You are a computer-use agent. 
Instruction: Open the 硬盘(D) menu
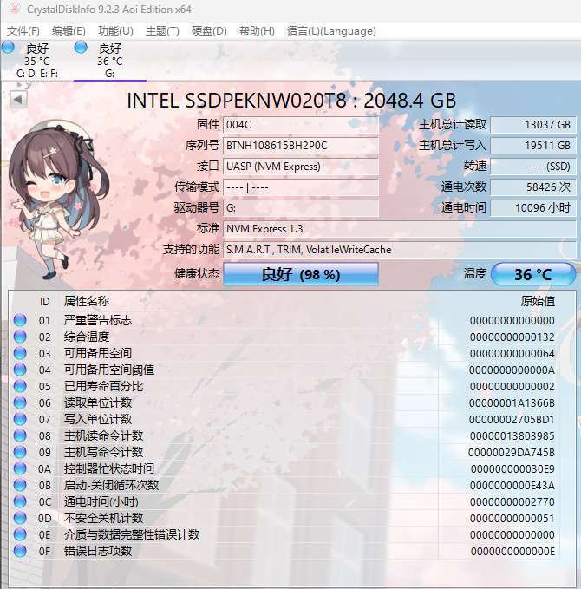209,31
